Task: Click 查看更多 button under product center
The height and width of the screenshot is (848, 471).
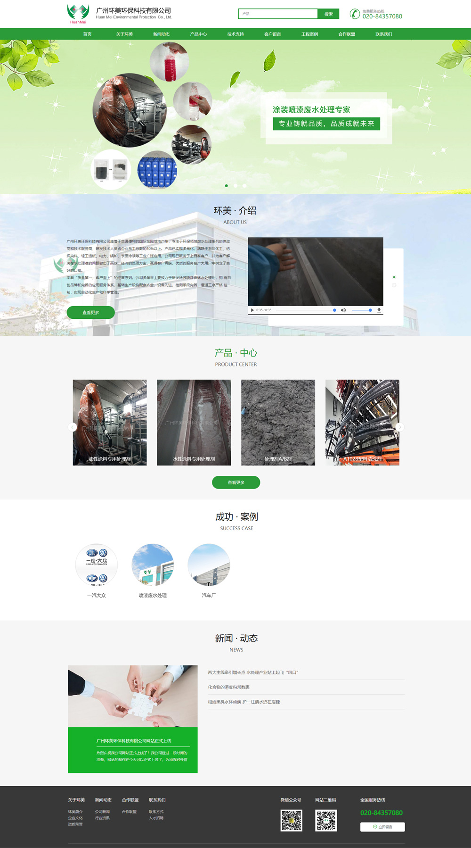Action: [x=236, y=482]
